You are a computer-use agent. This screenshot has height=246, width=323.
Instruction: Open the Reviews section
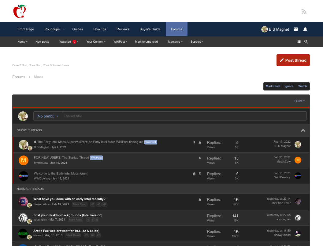tap(123, 29)
